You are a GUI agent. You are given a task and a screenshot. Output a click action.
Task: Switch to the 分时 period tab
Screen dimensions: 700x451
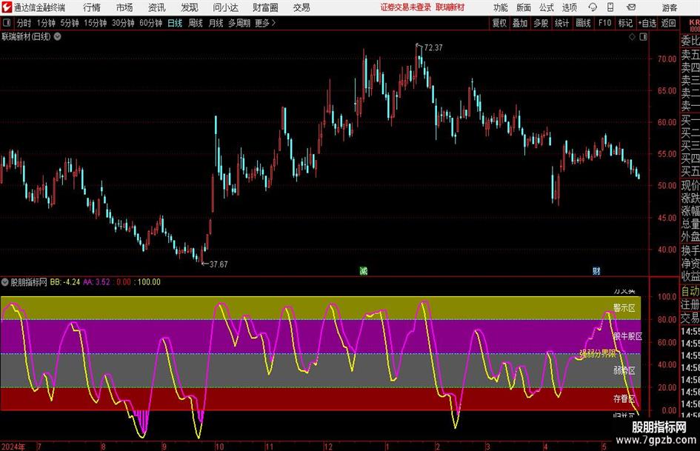click(x=24, y=23)
